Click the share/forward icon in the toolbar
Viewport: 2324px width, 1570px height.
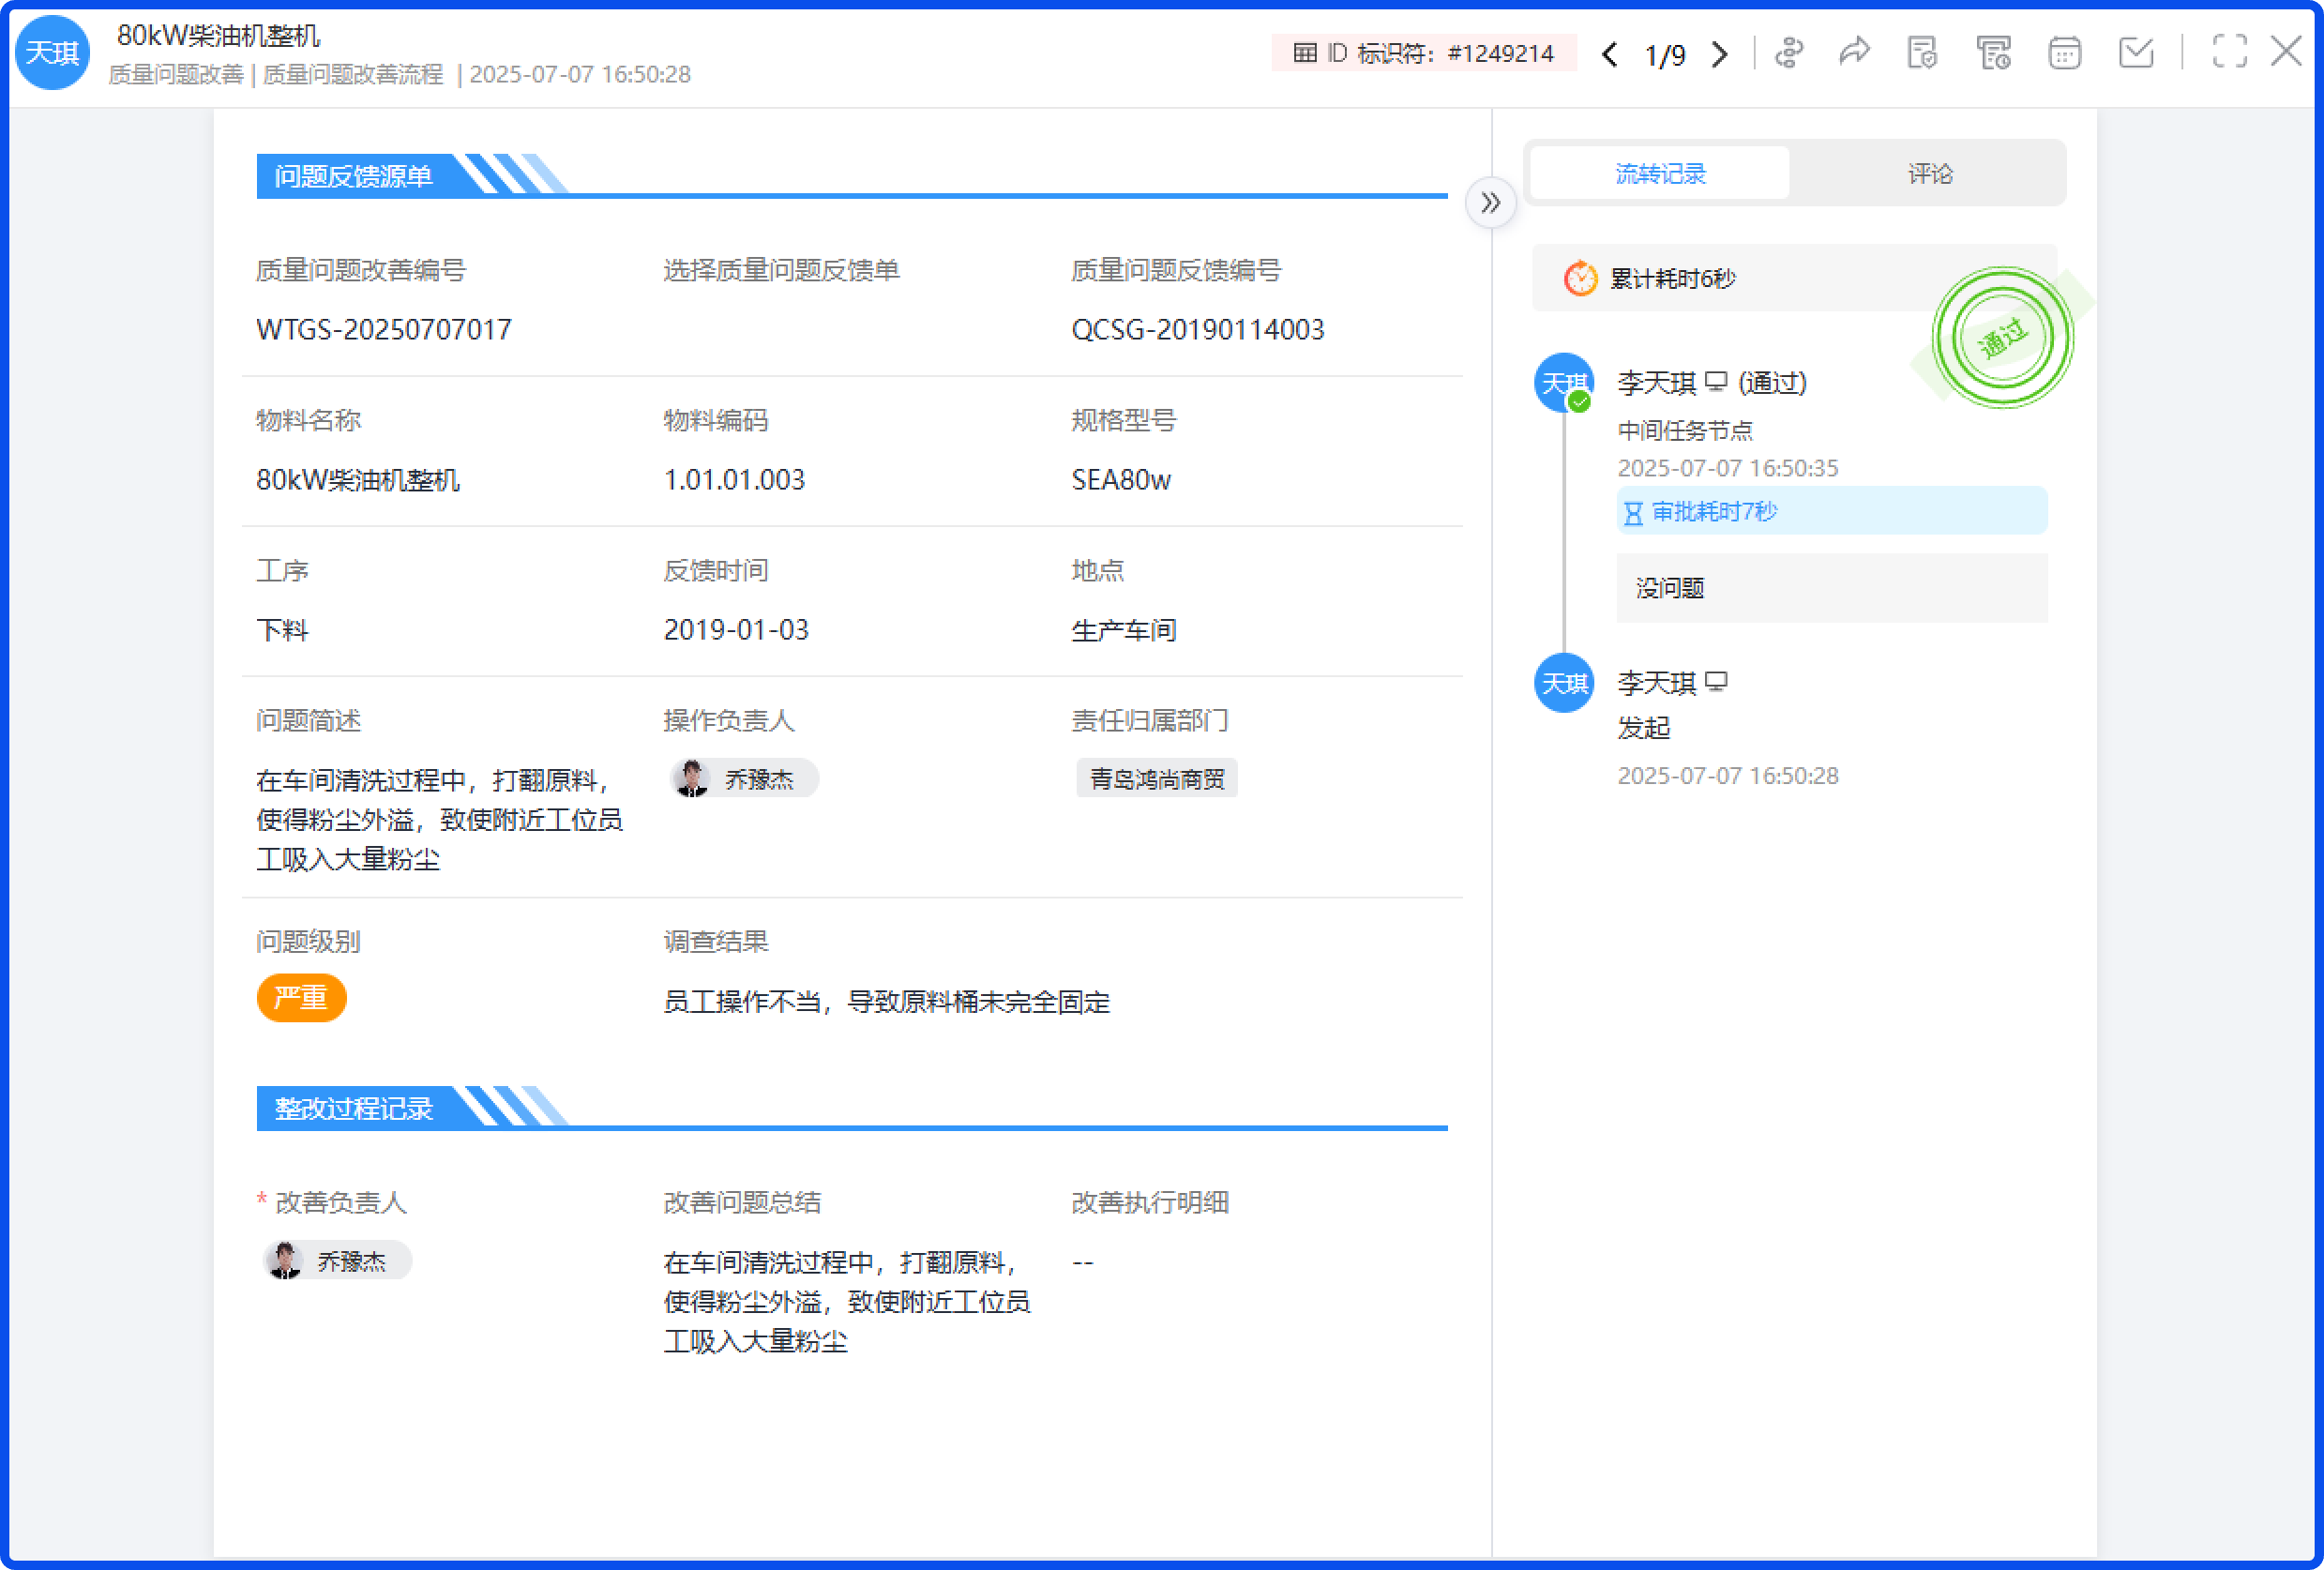tap(1855, 52)
